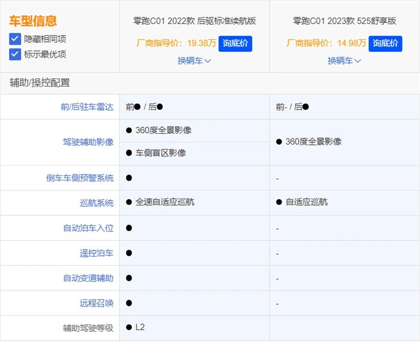
Task: Open the 零跑C01 2022款 后驱标准续航版 title link
Action: [194, 21]
